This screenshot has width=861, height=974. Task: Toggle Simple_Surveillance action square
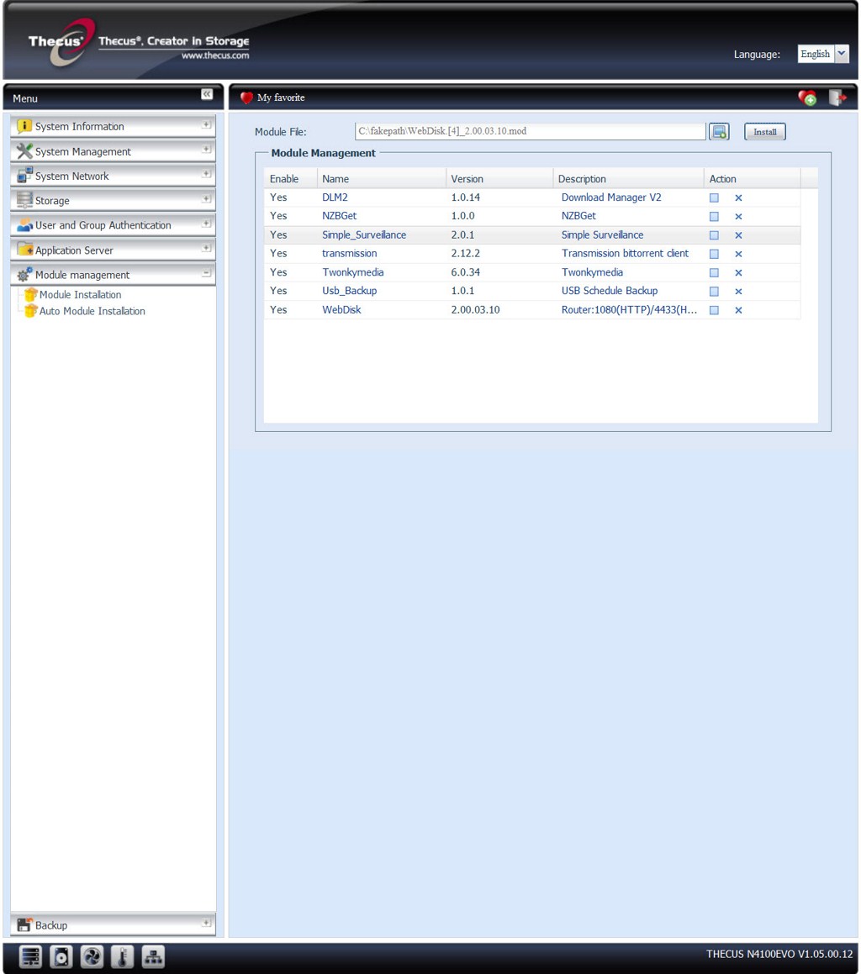pos(715,235)
